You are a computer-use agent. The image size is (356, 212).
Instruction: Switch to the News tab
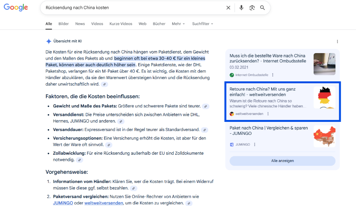click(80, 24)
